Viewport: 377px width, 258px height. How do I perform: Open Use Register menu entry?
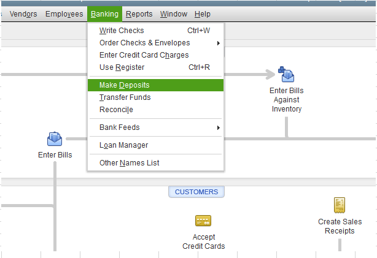[122, 67]
